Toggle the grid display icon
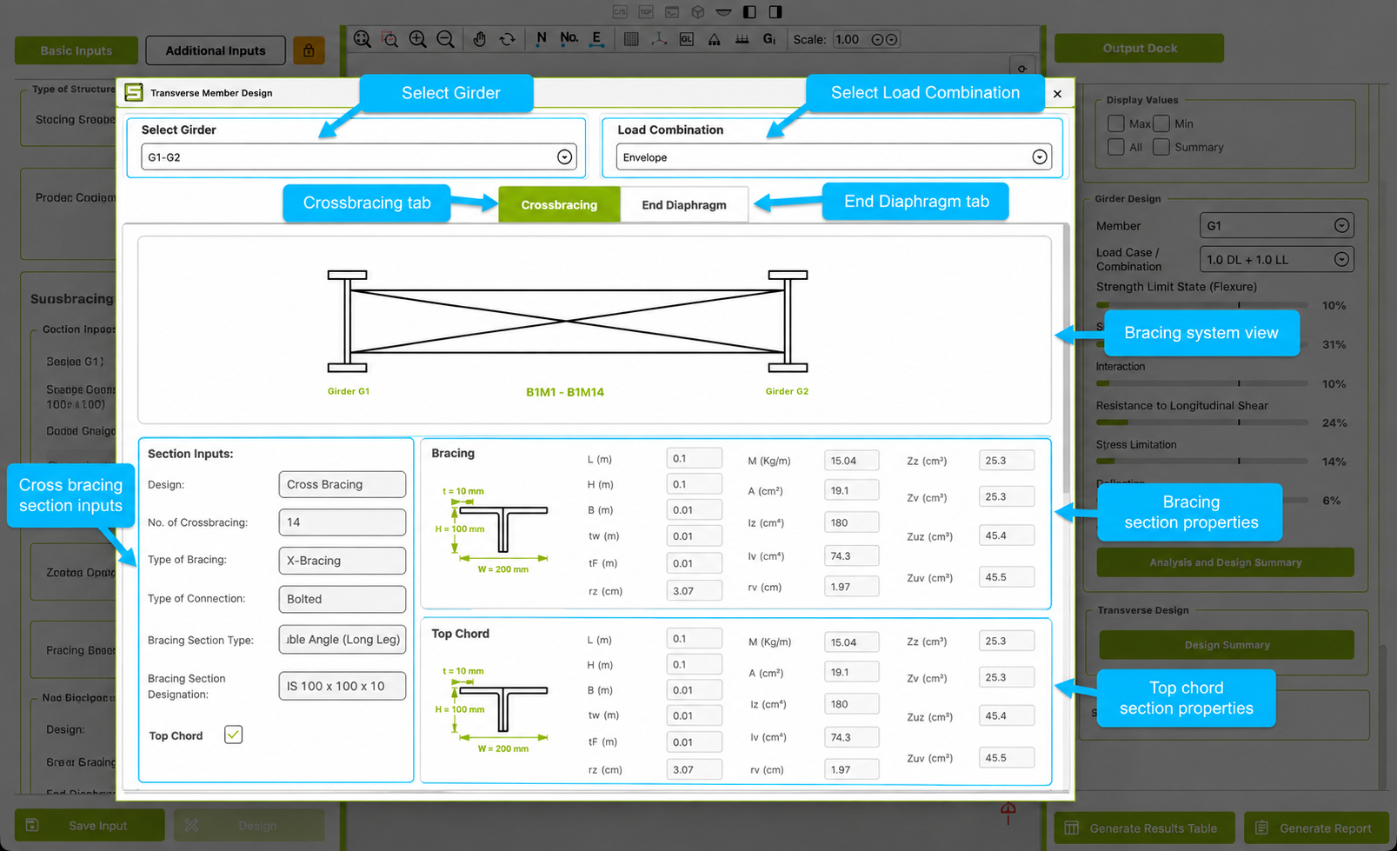The image size is (1397, 851). pyautogui.click(x=632, y=39)
